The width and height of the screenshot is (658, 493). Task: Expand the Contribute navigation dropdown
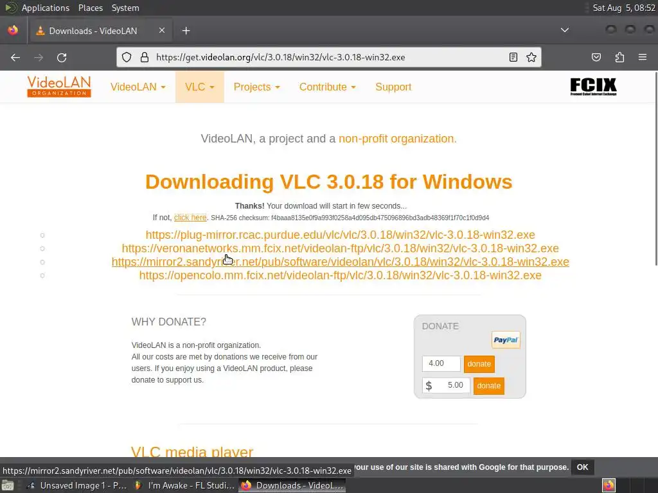pos(327,87)
